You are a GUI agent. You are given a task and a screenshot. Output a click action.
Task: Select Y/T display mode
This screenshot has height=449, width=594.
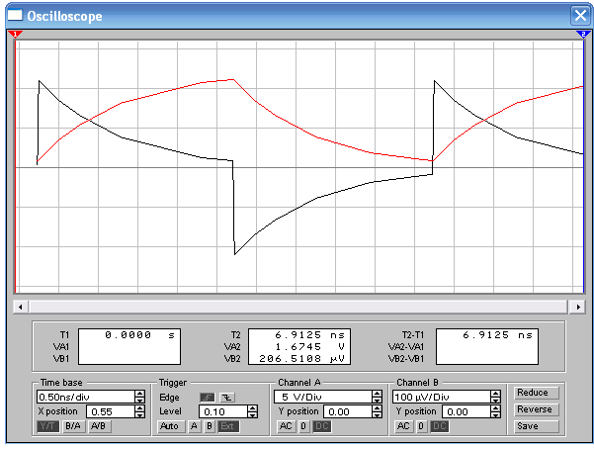(x=47, y=426)
